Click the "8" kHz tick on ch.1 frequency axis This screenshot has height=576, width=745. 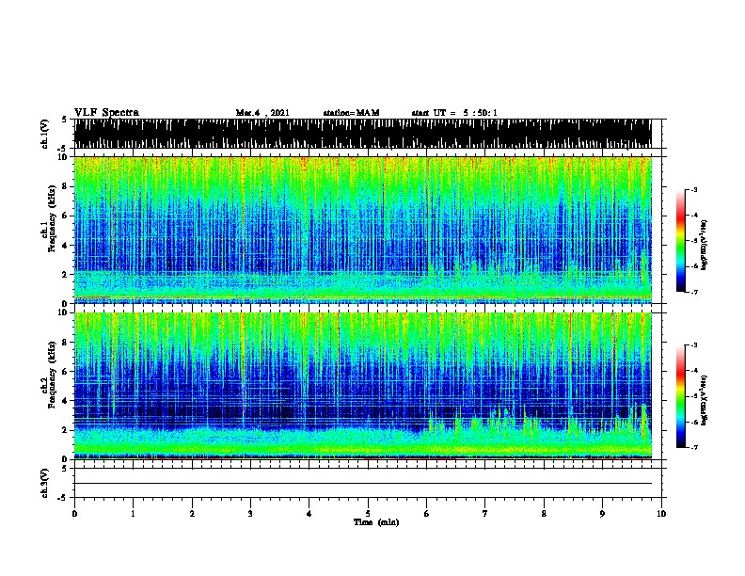(x=65, y=186)
